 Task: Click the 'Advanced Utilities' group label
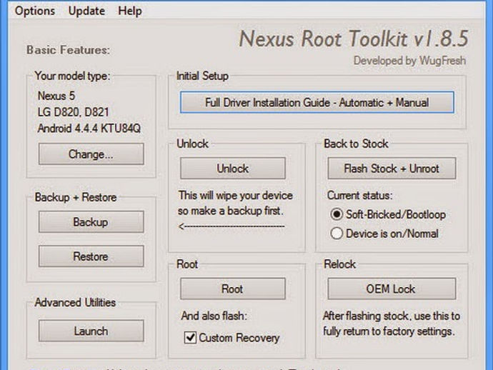[75, 302]
